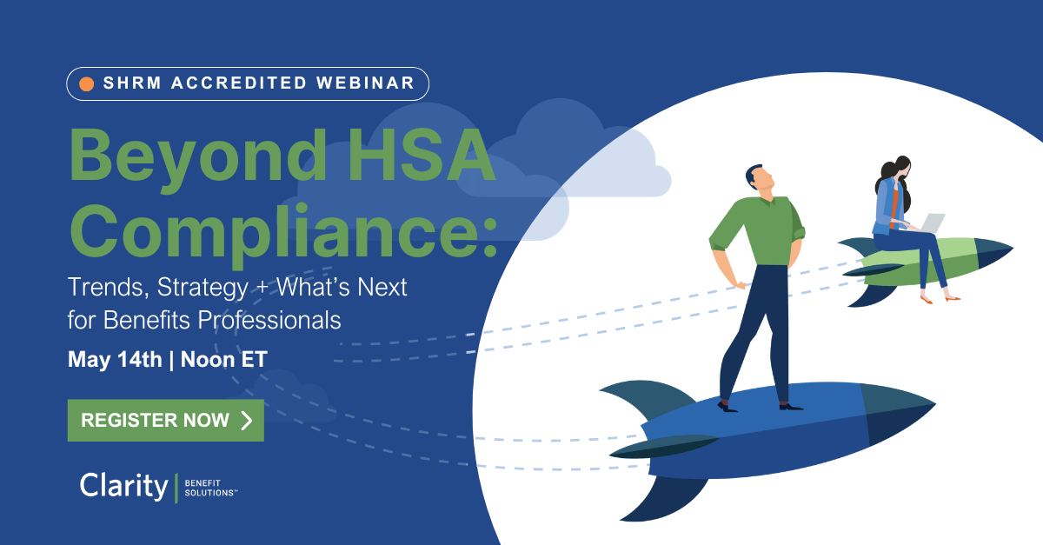Image resolution: width=1043 pixels, height=545 pixels.
Task: Click 'Trends, Strategy + What's Next' subtitle
Action: tap(237, 287)
